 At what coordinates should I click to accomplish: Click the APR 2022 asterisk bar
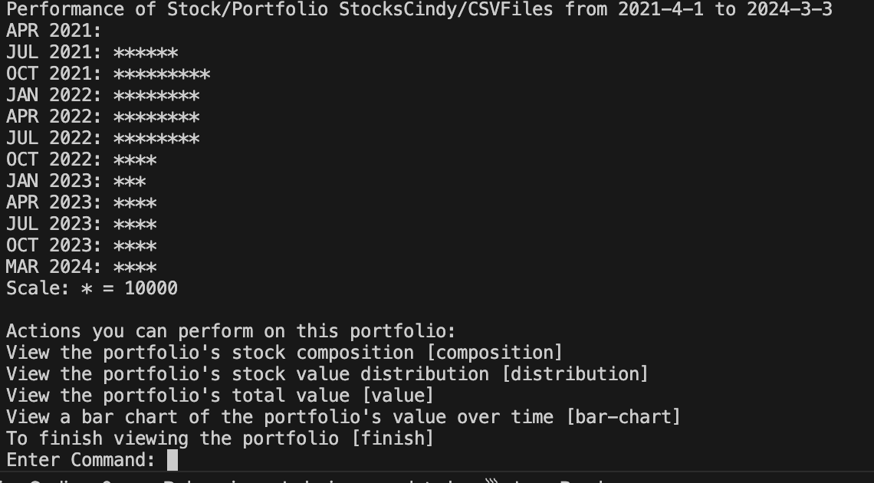coord(156,117)
